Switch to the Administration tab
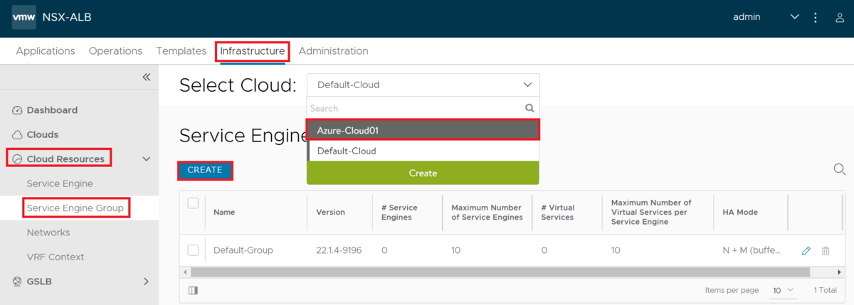This screenshot has width=854, height=305. point(333,51)
